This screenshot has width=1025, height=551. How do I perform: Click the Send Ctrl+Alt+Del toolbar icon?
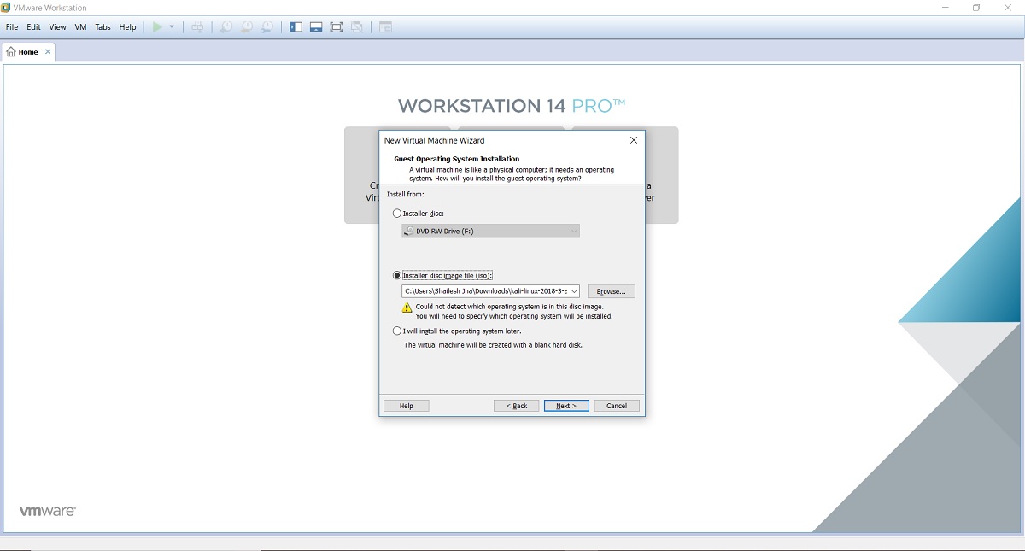(197, 27)
